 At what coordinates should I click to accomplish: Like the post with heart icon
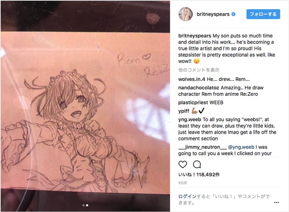point(183,164)
